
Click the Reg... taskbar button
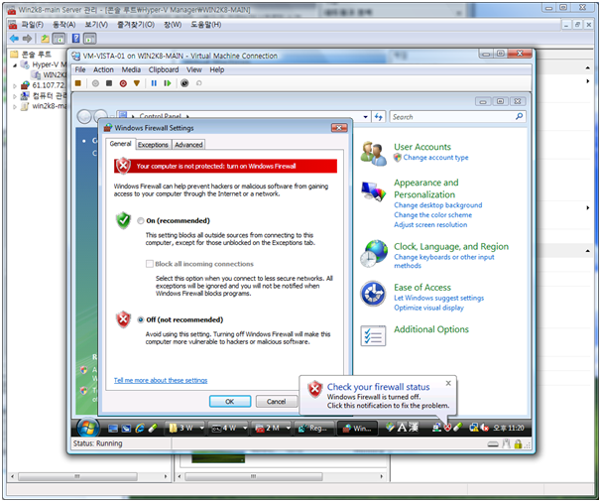coord(313,428)
